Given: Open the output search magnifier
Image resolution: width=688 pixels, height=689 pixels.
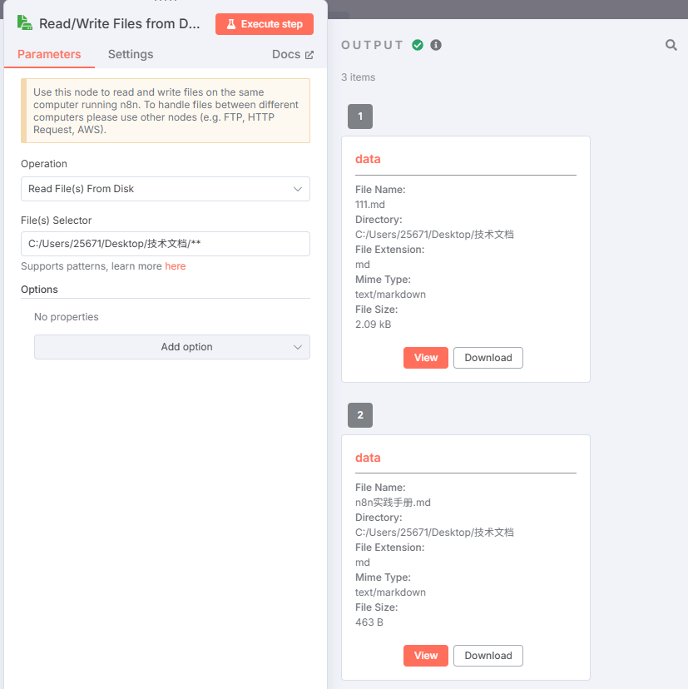Looking at the screenshot, I should point(671,45).
